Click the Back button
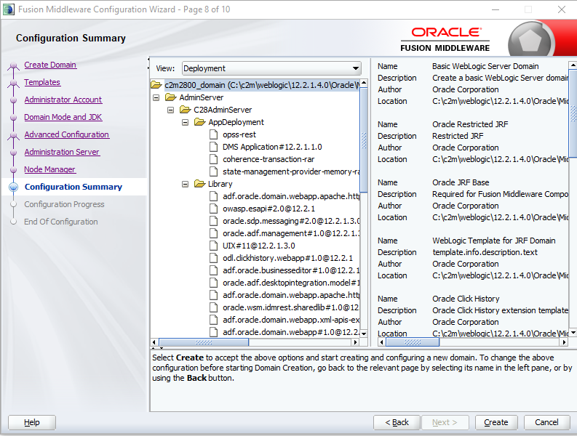 (x=397, y=422)
